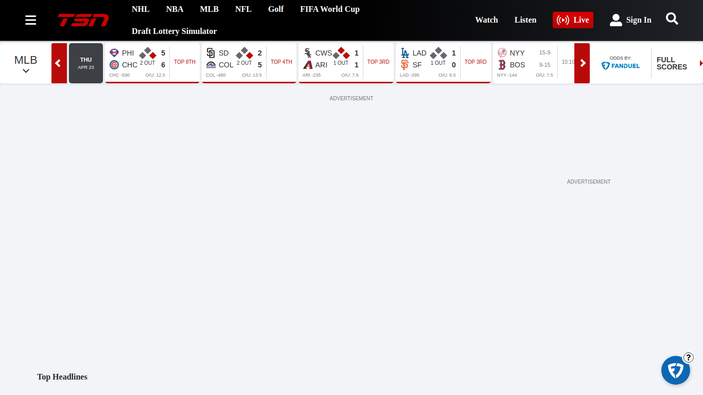Click the red Live button
703x395 pixels.
[x=573, y=20]
